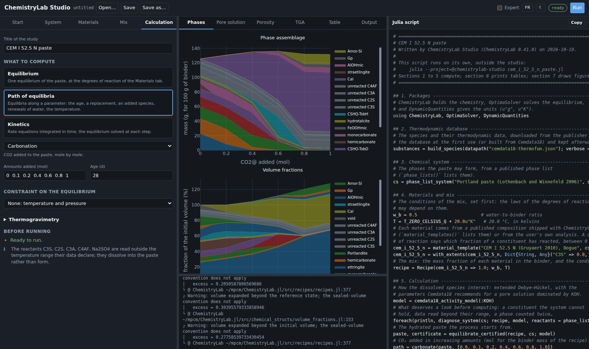Open the Table results tab
Viewport: 589px width, 349px height.
(335, 22)
